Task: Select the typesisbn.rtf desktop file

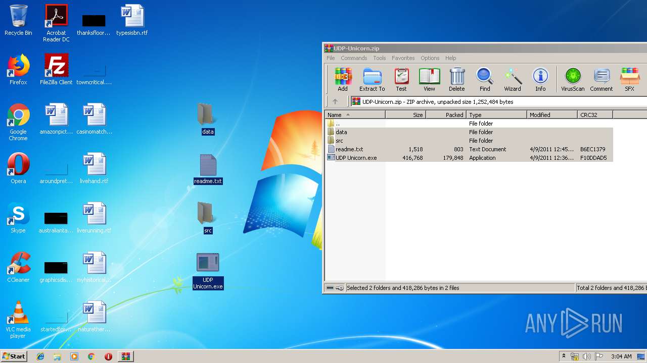Action: 132,20
